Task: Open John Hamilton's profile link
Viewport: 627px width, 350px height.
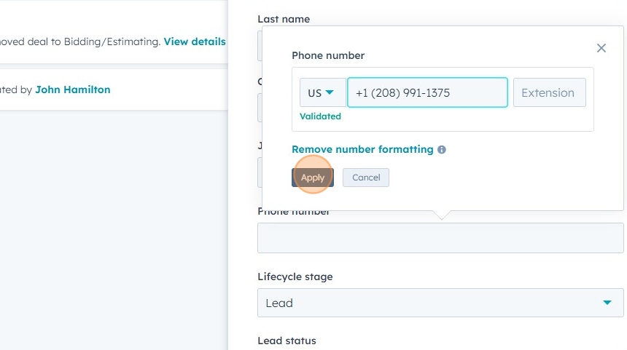Action: [73, 90]
